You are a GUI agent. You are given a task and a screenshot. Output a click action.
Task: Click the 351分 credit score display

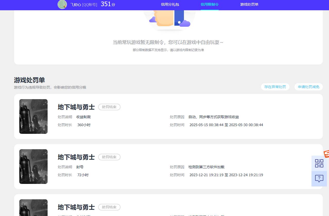click(x=108, y=4)
